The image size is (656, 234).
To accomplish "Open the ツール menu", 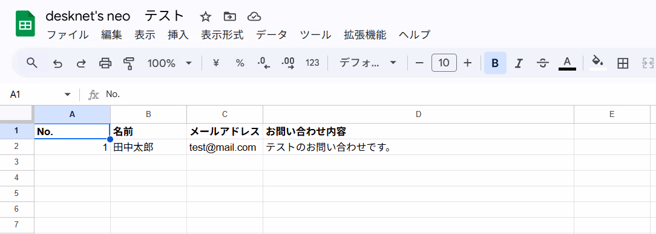I will point(315,34).
